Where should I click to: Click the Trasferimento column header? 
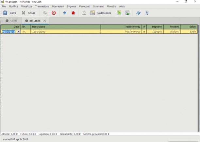(121, 27)
